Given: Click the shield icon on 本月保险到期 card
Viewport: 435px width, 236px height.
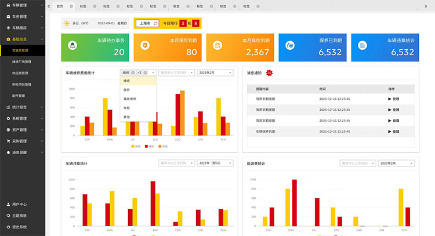Looking at the screenshot, I should [x=145, y=45].
